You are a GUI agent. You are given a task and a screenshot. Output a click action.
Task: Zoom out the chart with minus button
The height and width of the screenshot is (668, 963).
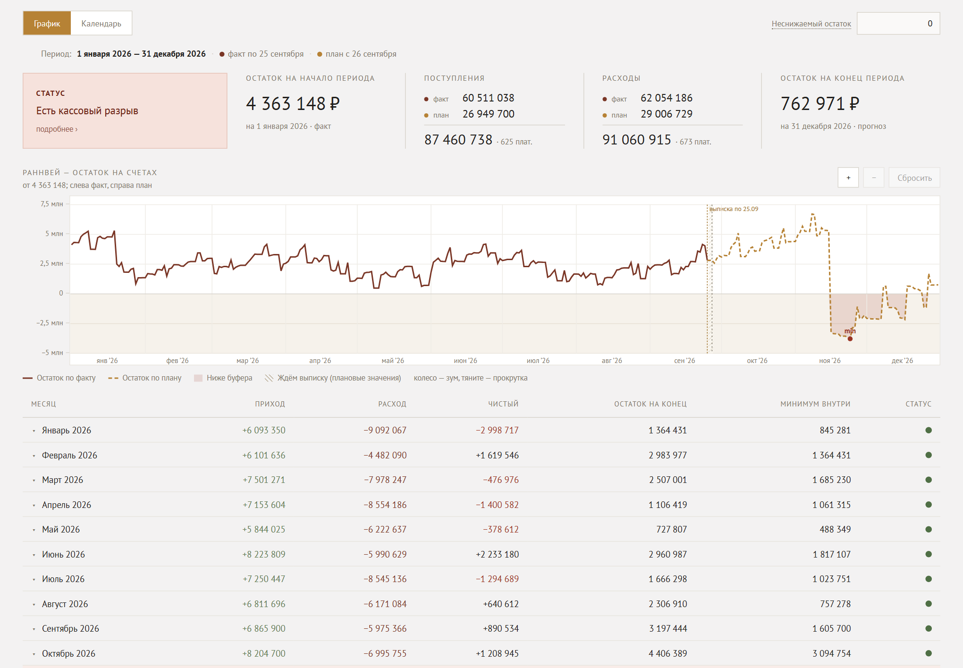point(874,178)
